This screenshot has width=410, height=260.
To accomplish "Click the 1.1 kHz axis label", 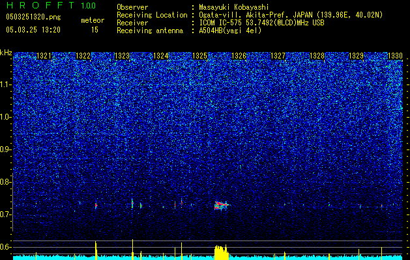I will 5,84.
